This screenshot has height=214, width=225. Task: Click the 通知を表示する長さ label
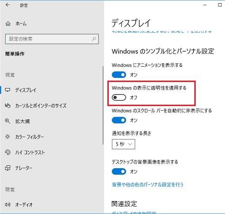132,133
